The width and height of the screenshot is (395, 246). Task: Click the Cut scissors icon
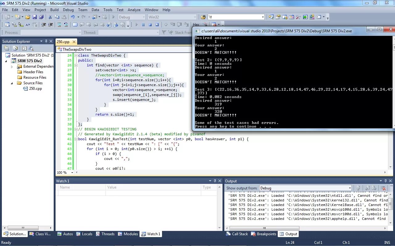[x=50, y=17]
